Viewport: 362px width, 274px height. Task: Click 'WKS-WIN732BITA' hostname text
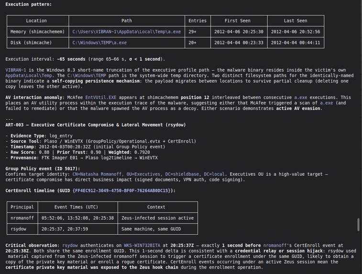coord(142,245)
